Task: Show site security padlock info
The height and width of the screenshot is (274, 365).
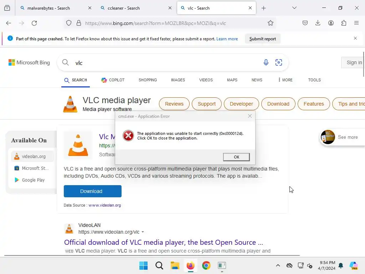Action: point(79,23)
